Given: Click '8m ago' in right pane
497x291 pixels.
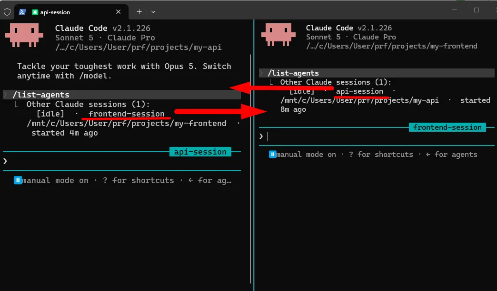Looking at the screenshot, I should 293,109.
